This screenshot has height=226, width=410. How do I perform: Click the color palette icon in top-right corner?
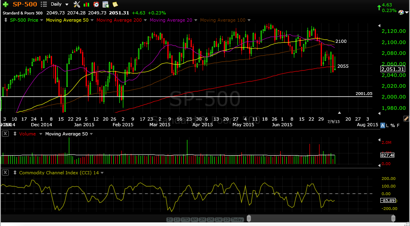point(401,12)
